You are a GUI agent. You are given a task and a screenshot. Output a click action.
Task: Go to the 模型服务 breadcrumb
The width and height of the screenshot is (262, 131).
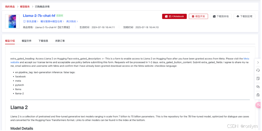(x=25, y=7)
